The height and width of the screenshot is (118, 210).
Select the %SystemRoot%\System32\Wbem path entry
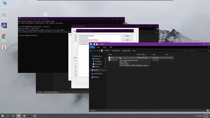(x=99, y=40)
